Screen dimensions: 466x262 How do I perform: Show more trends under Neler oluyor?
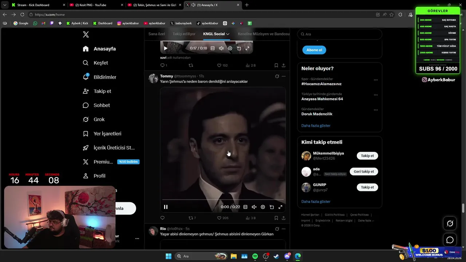point(316,126)
